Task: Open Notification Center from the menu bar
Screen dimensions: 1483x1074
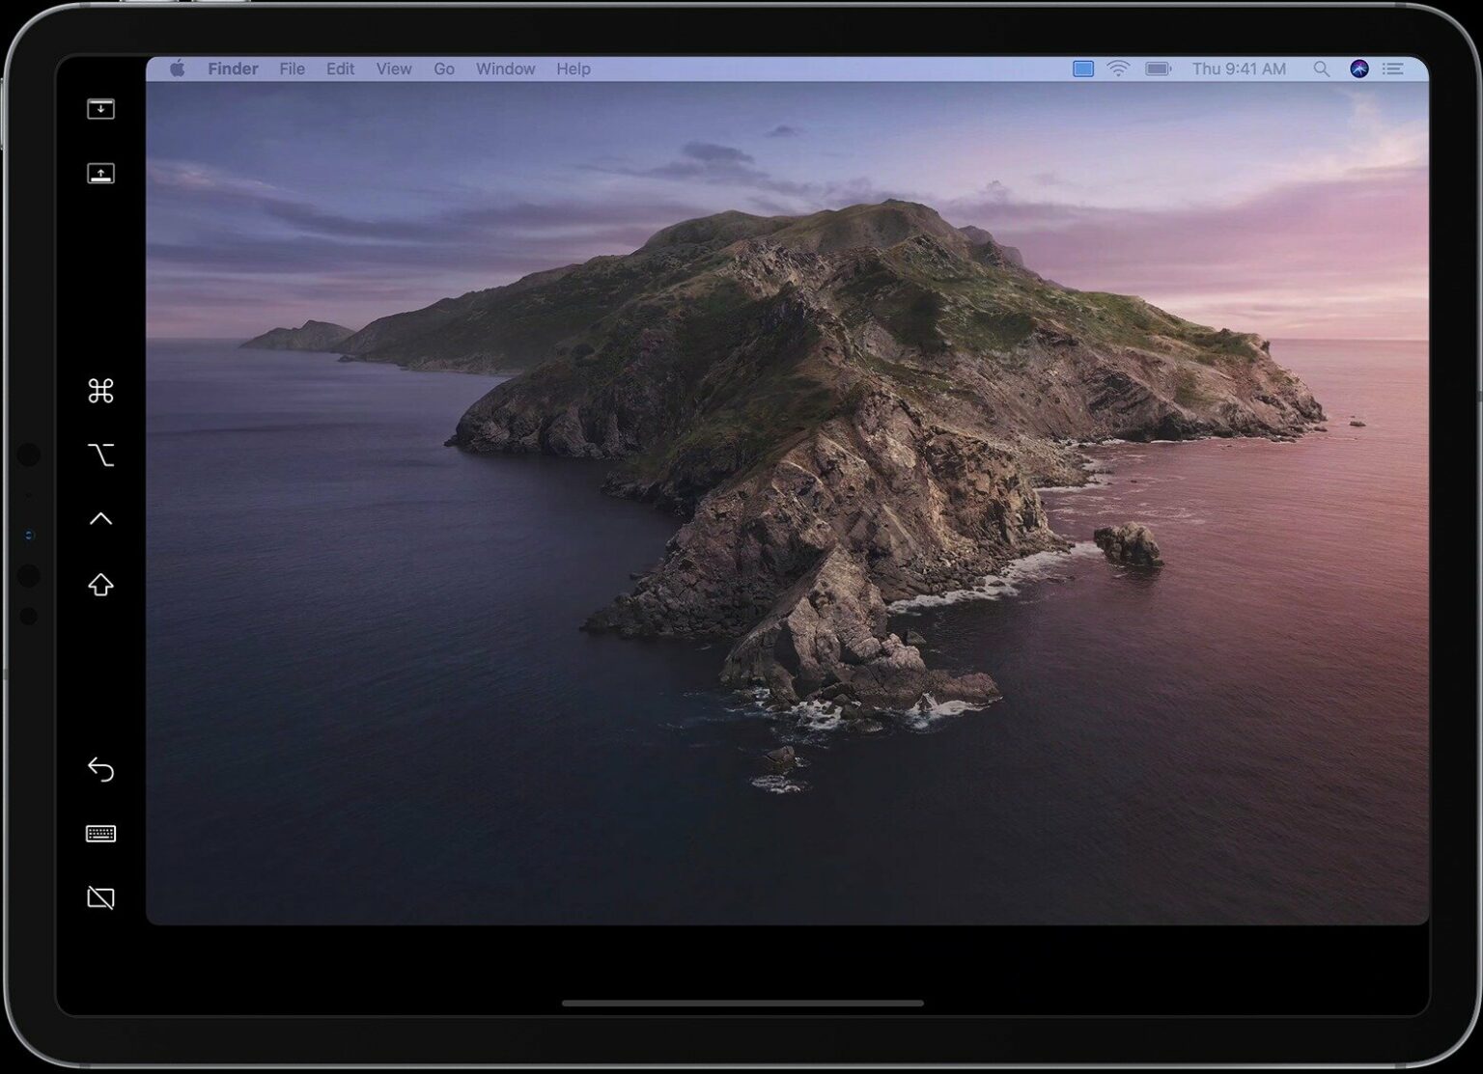Action: (x=1393, y=69)
